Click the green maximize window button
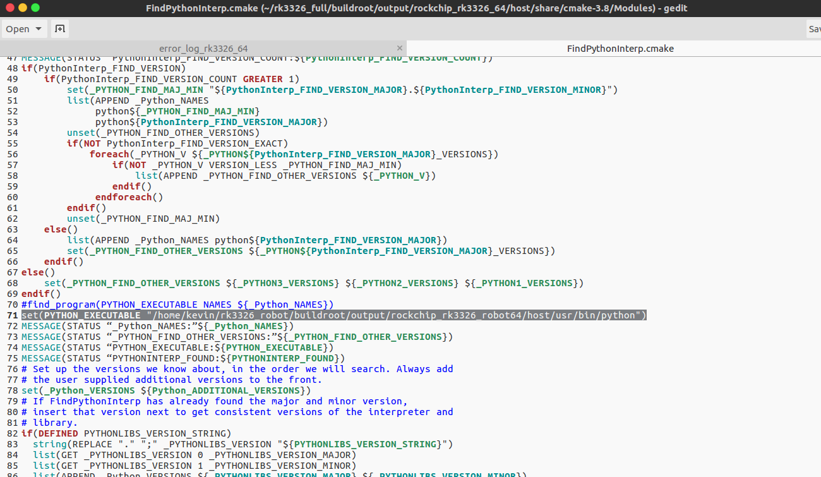 tap(35, 8)
